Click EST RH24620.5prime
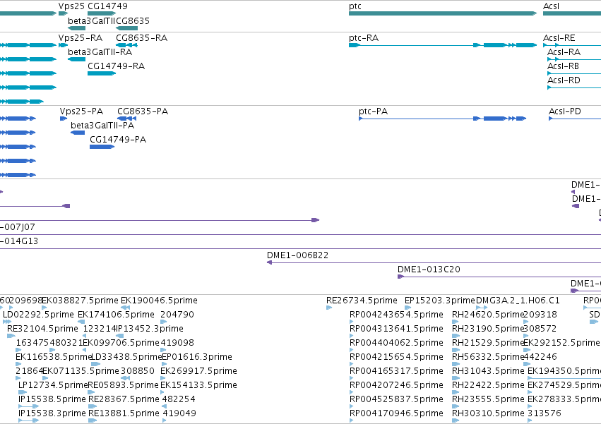Image resolution: width=601 pixels, height=424 pixels. pyautogui.click(x=488, y=315)
